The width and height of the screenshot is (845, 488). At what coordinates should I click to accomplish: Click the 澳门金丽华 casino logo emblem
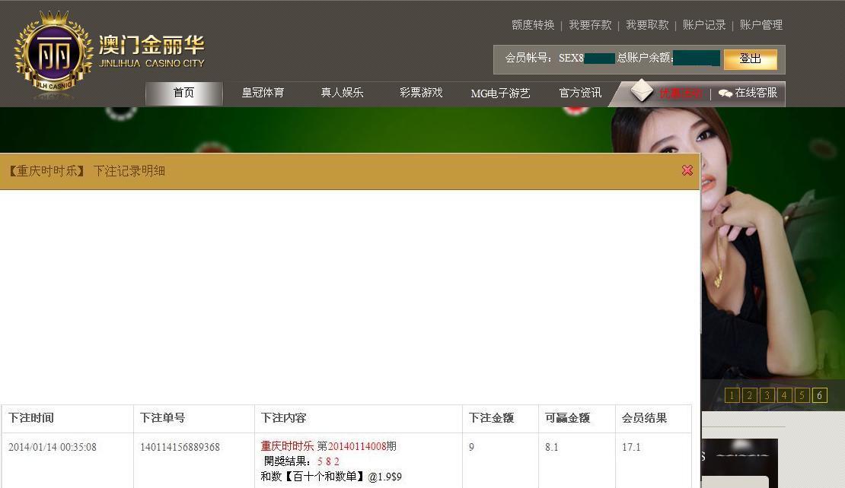click(54, 54)
